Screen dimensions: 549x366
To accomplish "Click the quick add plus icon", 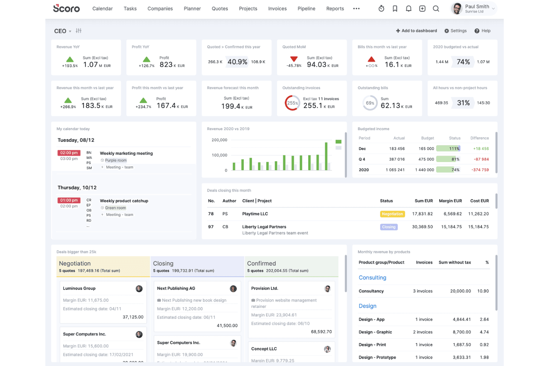I will pyautogui.click(x=422, y=9).
